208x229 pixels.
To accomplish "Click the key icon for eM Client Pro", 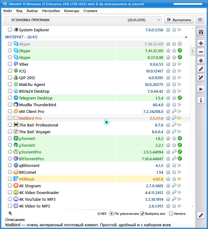I will click(x=174, y=111).
